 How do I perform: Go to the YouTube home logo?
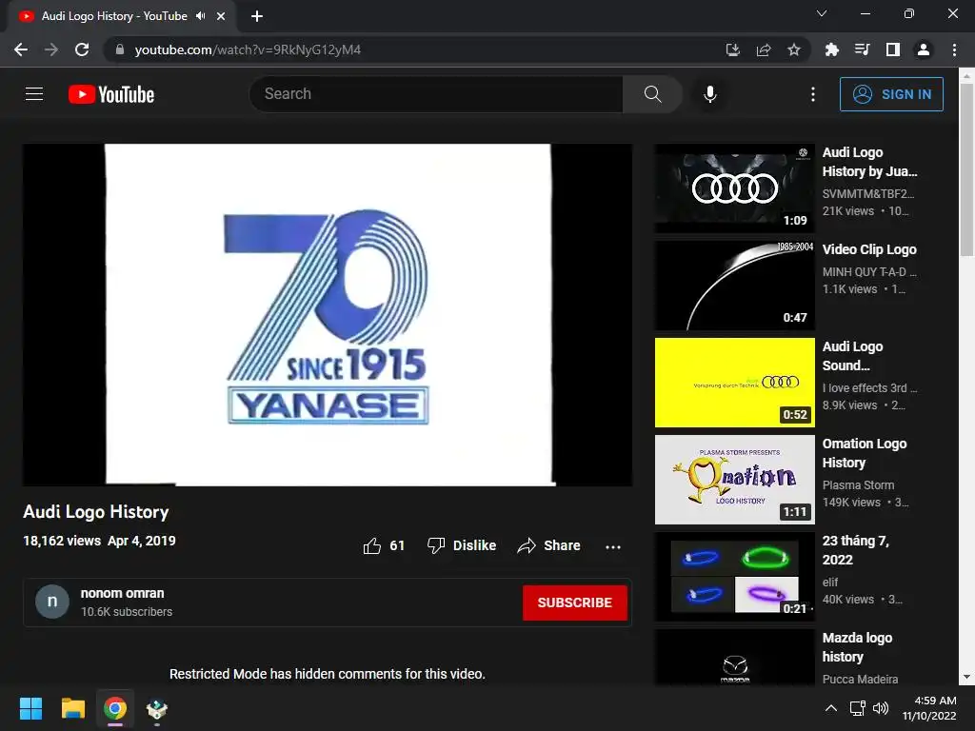[x=111, y=94]
